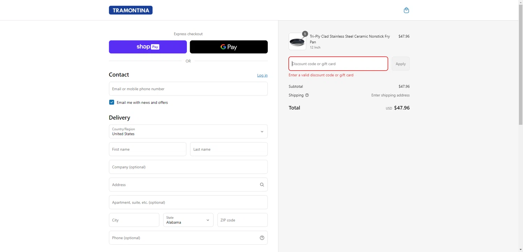
Task: Click the address search magnifier icon
Action: [x=262, y=185]
